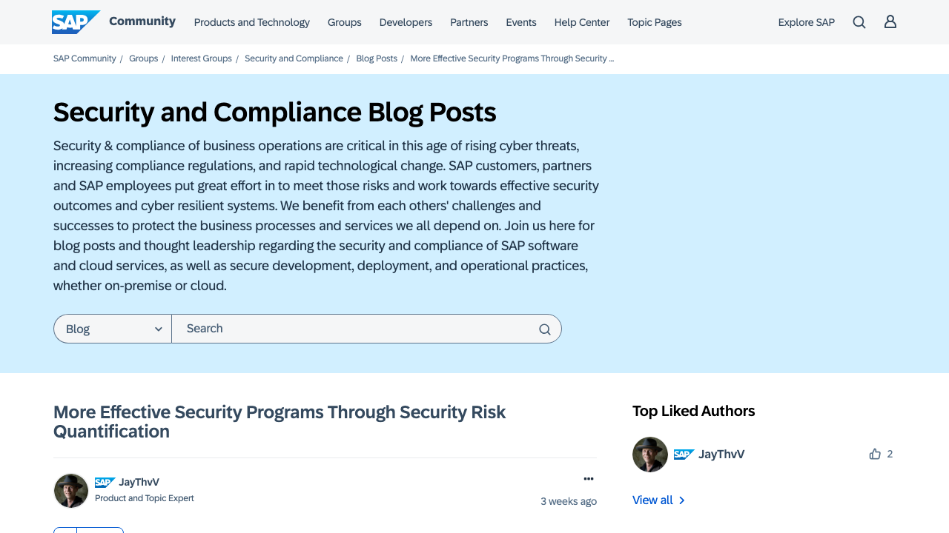The height and width of the screenshot is (533, 949).
Task: Open Products and Technology menu
Action: click(252, 22)
